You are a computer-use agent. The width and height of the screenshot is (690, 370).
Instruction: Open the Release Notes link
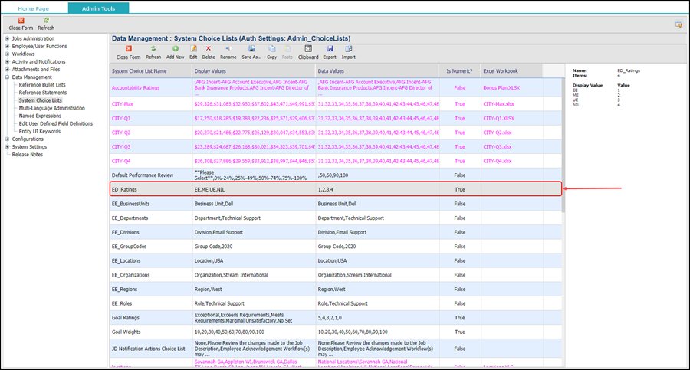28,155
